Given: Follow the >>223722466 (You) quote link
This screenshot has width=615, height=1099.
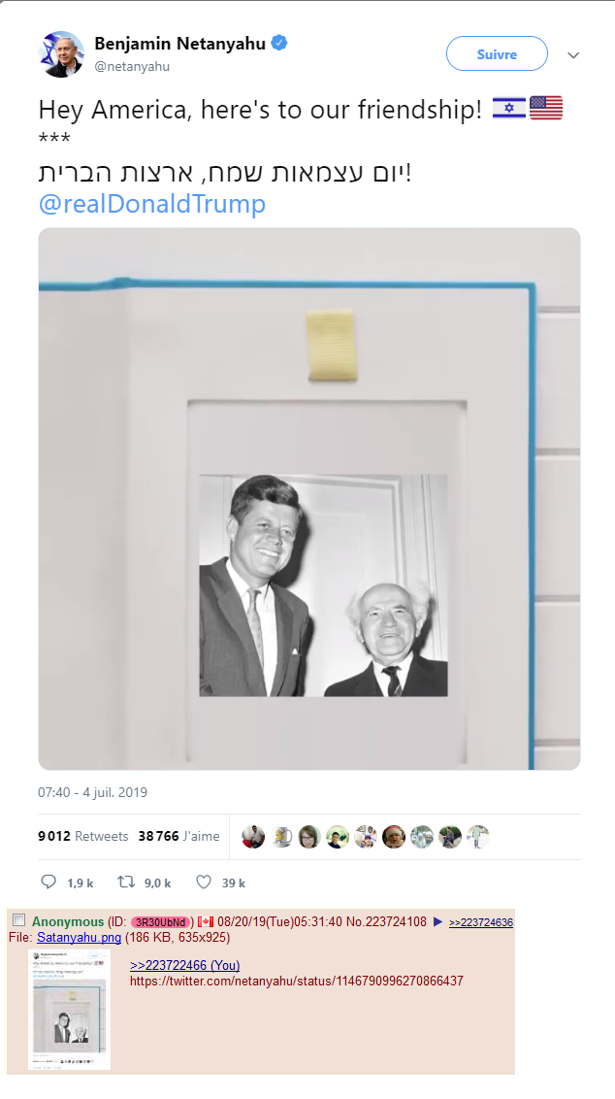Looking at the screenshot, I should [x=185, y=965].
